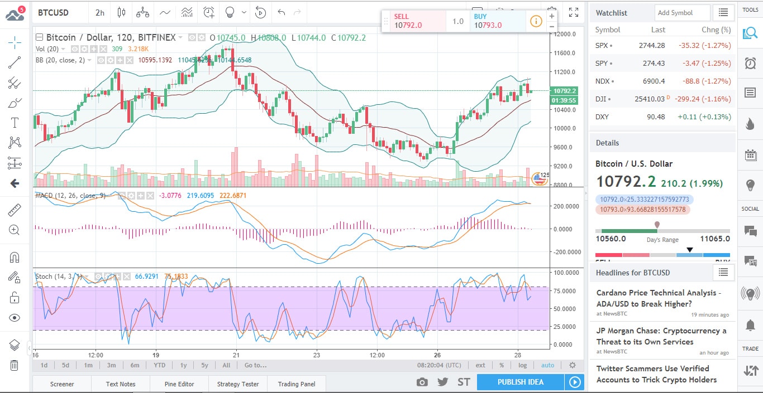Screen dimensions: 763x393
Task: Click the SELL 10792.0 button
Action: pos(418,21)
